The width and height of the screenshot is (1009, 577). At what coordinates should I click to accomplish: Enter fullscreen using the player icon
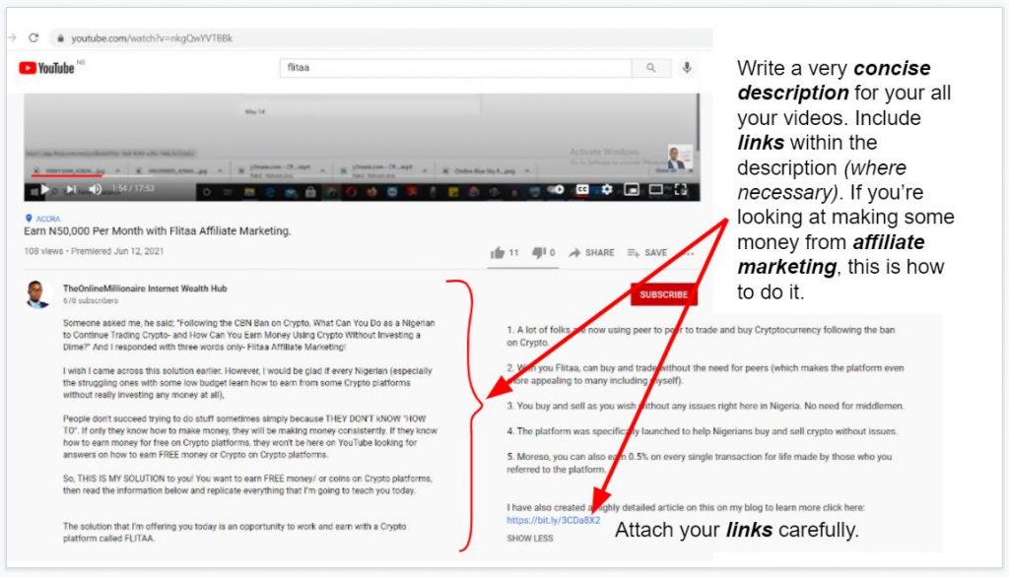(x=680, y=189)
